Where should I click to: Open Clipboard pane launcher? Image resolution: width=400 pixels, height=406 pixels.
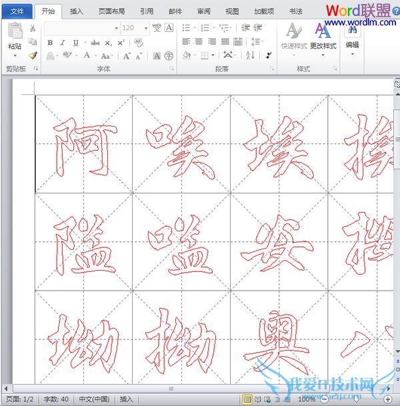pyautogui.click(x=36, y=69)
